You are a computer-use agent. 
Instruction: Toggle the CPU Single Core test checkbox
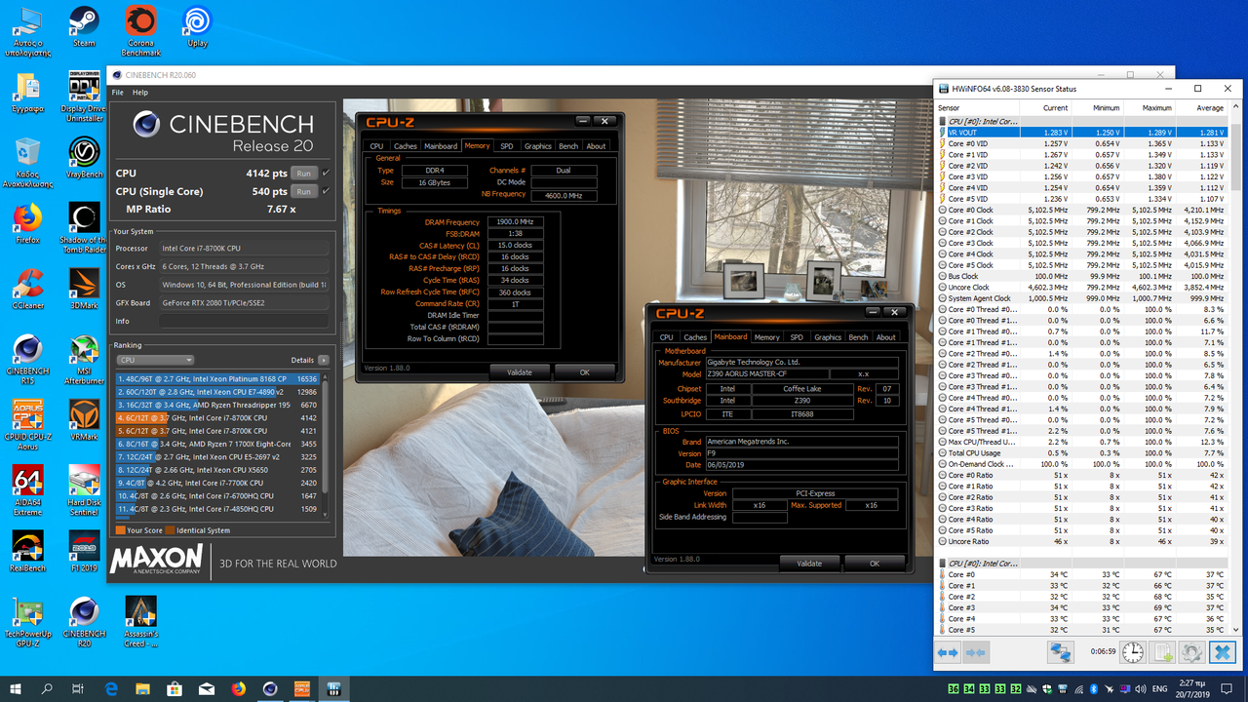click(x=326, y=191)
